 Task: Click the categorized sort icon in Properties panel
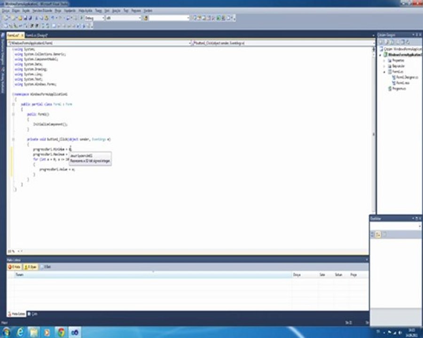coord(373,235)
